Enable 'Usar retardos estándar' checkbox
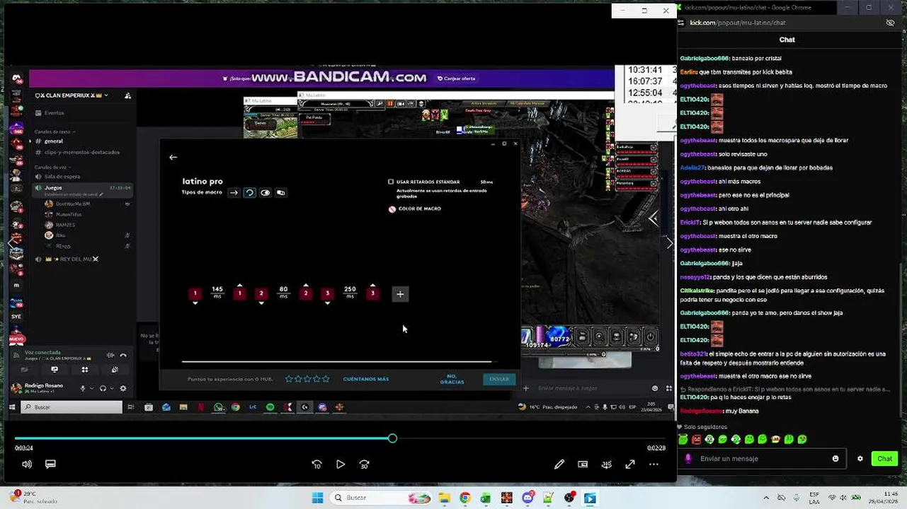 tap(391, 182)
